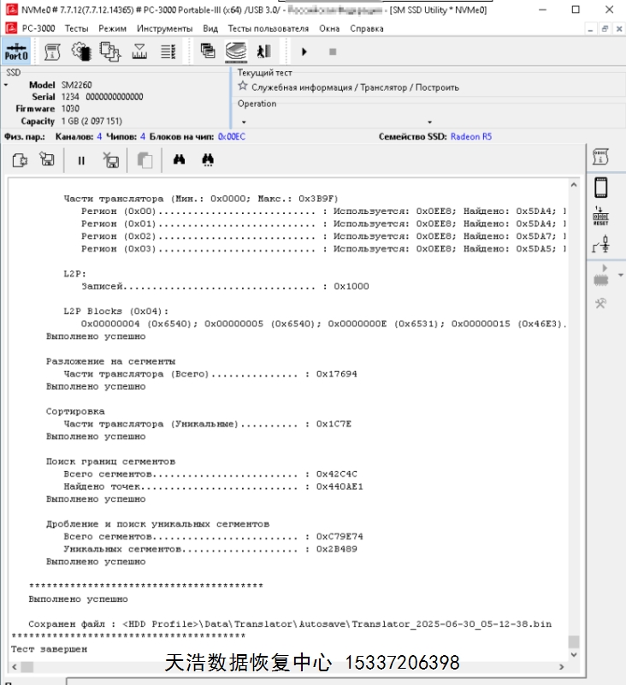
Task: Click the star icon beside current test name
Action: point(243,86)
